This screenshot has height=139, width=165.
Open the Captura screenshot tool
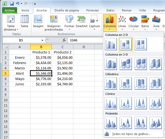[94, 23]
